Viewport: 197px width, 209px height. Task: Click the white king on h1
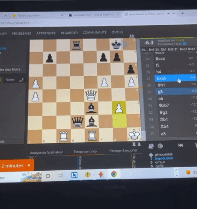tap(134, 135)
